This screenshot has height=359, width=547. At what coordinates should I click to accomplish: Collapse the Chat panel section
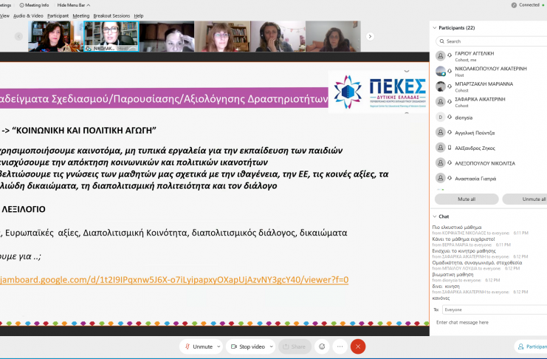(x=433, y=216)
